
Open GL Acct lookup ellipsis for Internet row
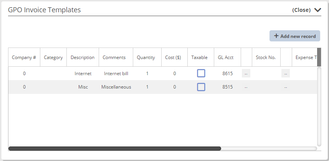tap(246, 73)
